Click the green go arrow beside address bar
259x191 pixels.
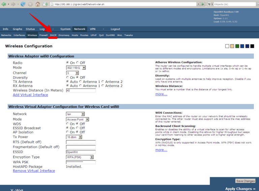[203, 4]
